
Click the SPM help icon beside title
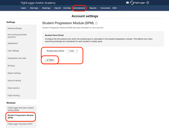[x=96, y=23]
